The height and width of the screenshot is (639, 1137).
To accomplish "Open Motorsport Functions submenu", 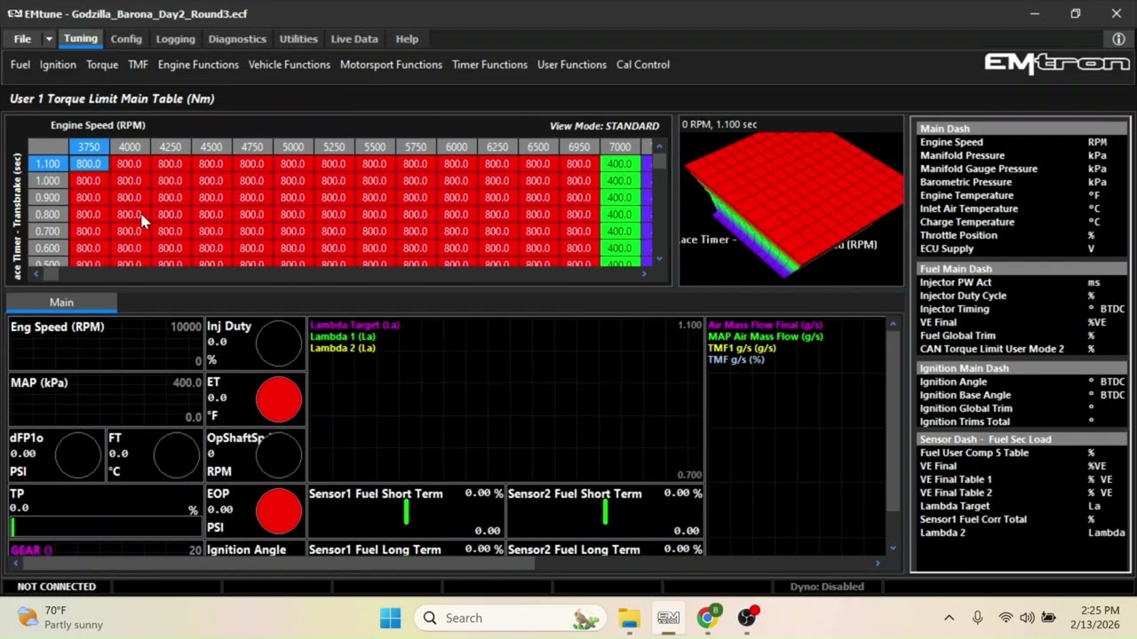I will click(x=391, y=65).
